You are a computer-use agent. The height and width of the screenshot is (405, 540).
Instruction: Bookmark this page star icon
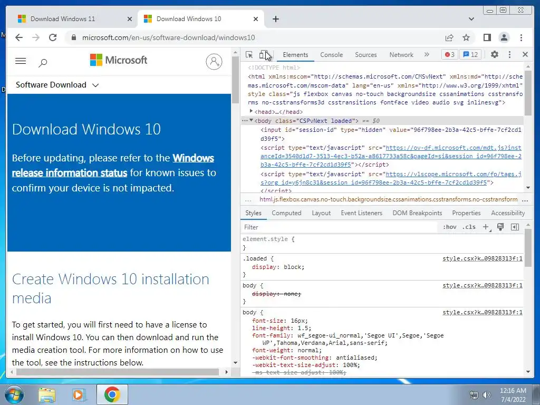click(x=466, y=37)
